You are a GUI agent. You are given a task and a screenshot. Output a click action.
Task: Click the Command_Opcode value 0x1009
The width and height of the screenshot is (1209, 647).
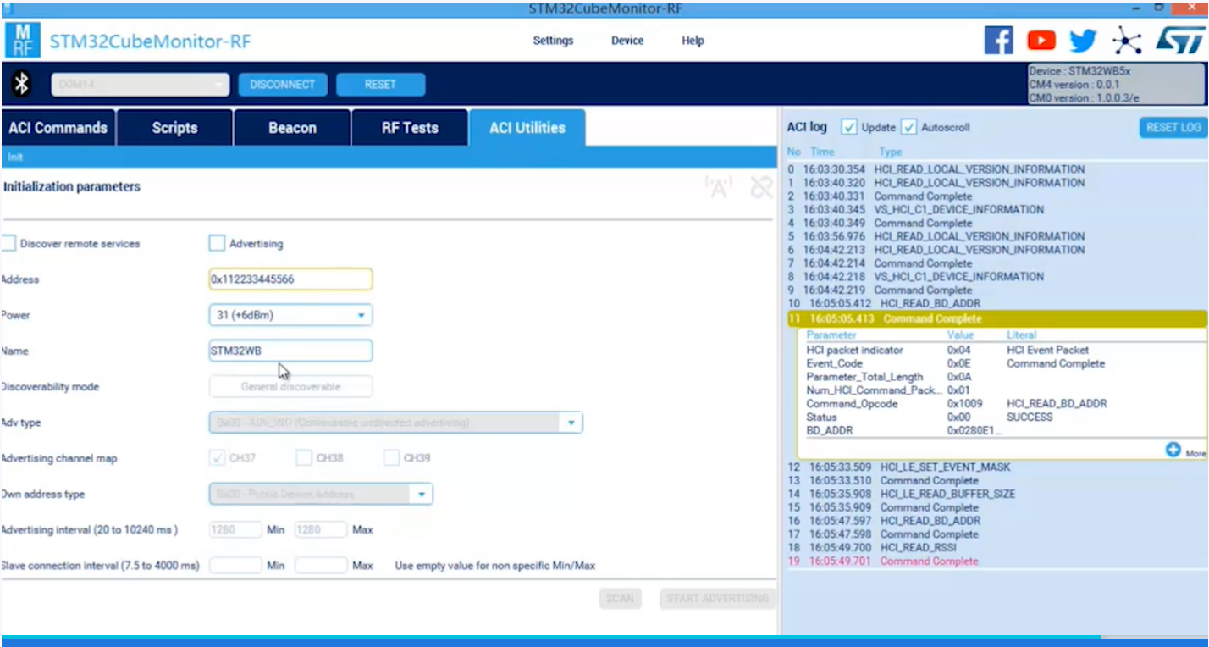[x=964, y=404]
